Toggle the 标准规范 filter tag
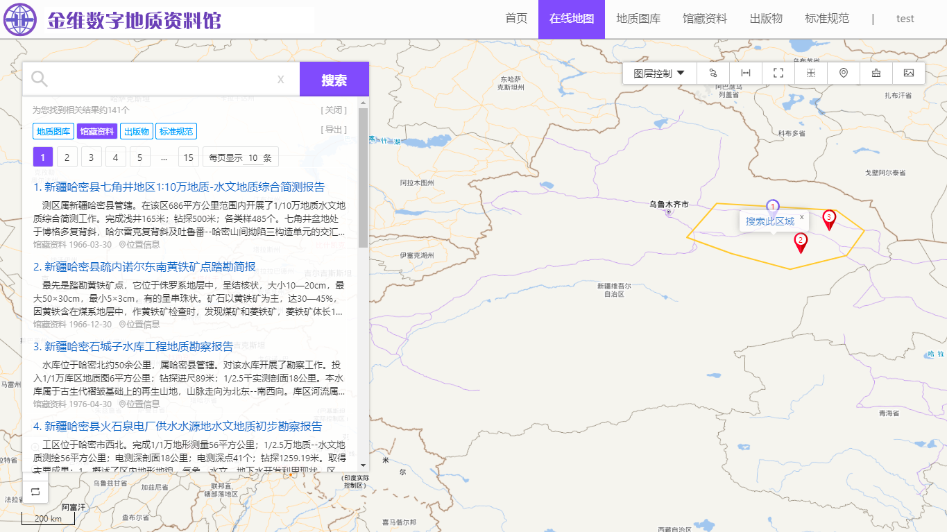Viewport: 947px width, 532px height. click(176, 131)
